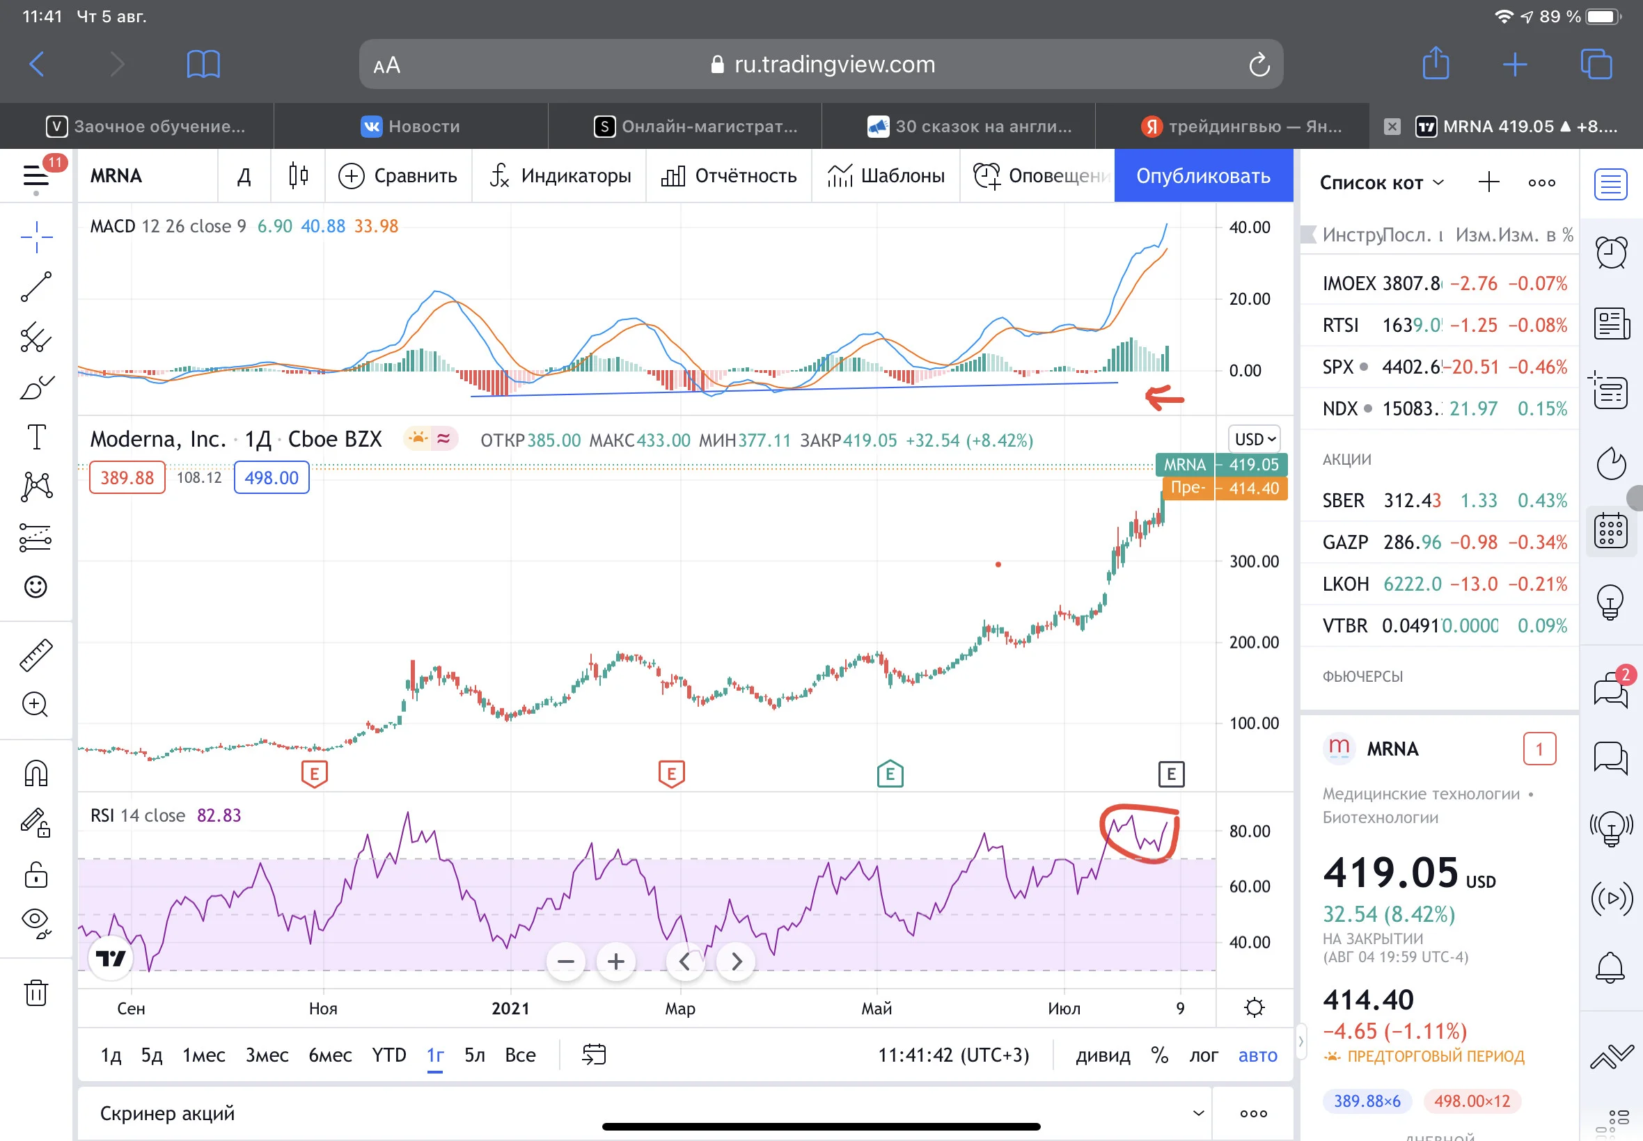Open the forecast and measurement tools
Viewport: 1643px width, 1141px height.
[36, 537]
